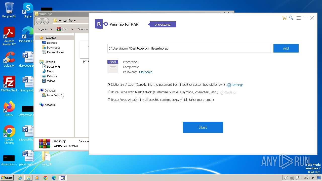Select Favorites in Explorer navigation pane

(x=50, y=38)
